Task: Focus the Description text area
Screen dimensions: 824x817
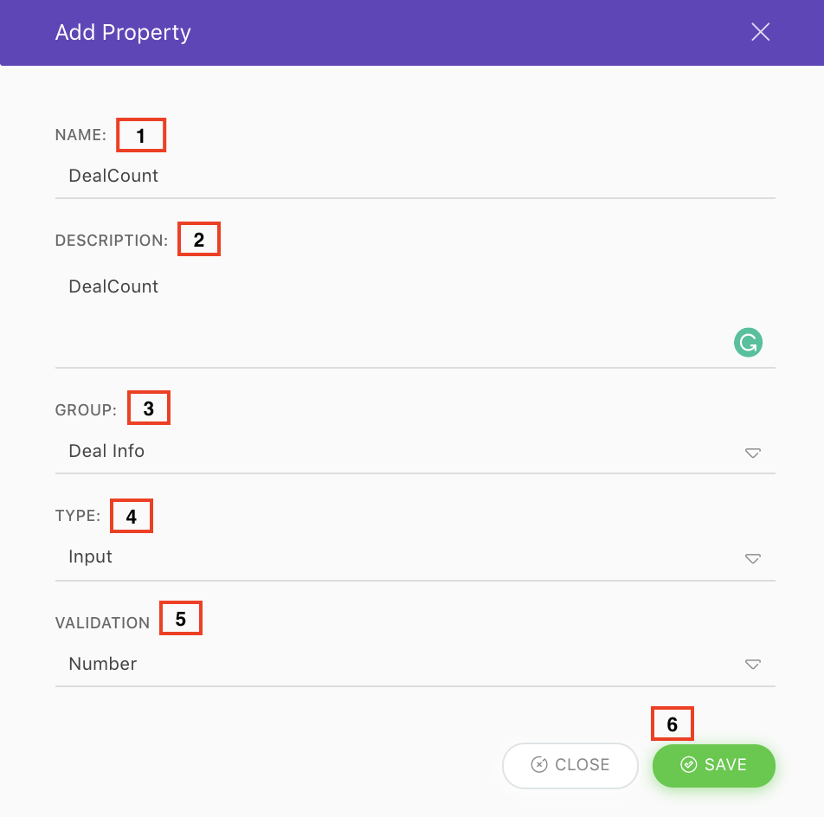Action: point(415,315)
